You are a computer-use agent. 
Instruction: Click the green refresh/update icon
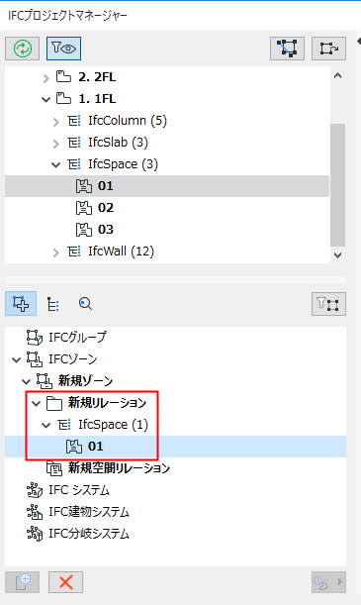[23, 49]
